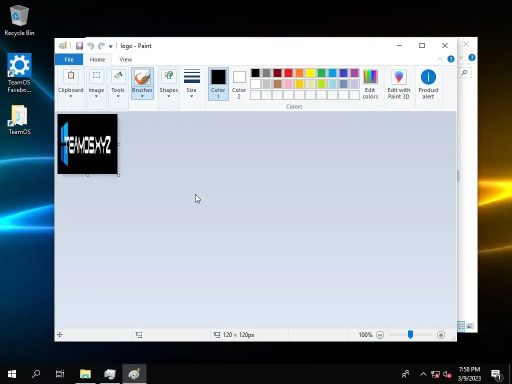
Task: Open the TeamOS folder shortcut on desktop
Action: 19,120
